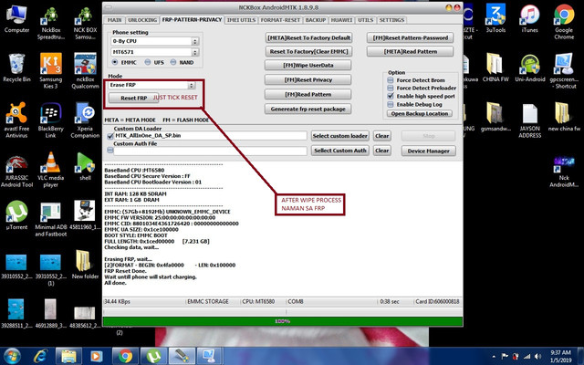The image size is (584, 365).
Task: Switch to the FORMAT-RESET tab
Action: pyautogui.click(x=280, y=20)
